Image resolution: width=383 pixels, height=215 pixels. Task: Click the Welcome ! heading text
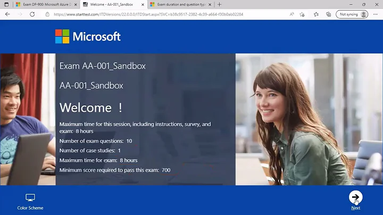pos(91,107)
